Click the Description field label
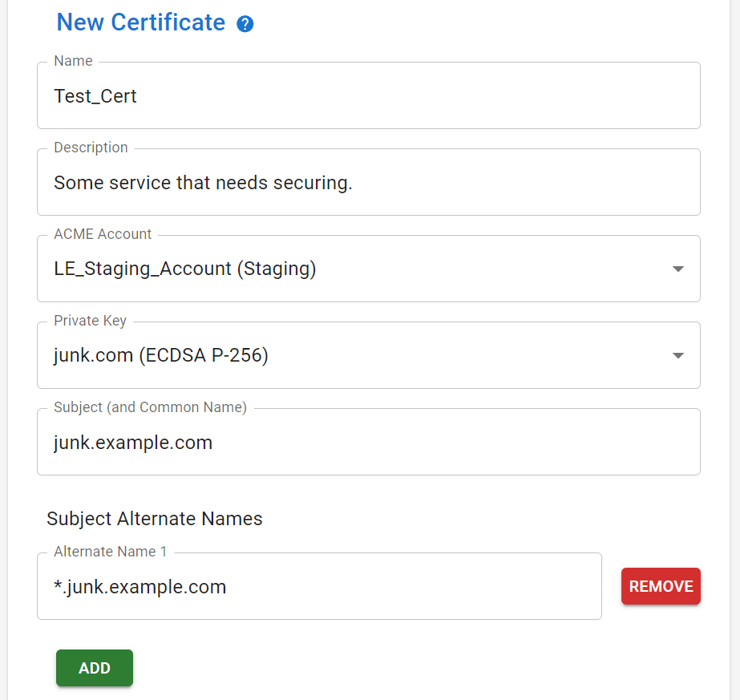 pos(91,148)
